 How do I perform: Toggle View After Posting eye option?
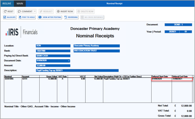tap(40, 17)
